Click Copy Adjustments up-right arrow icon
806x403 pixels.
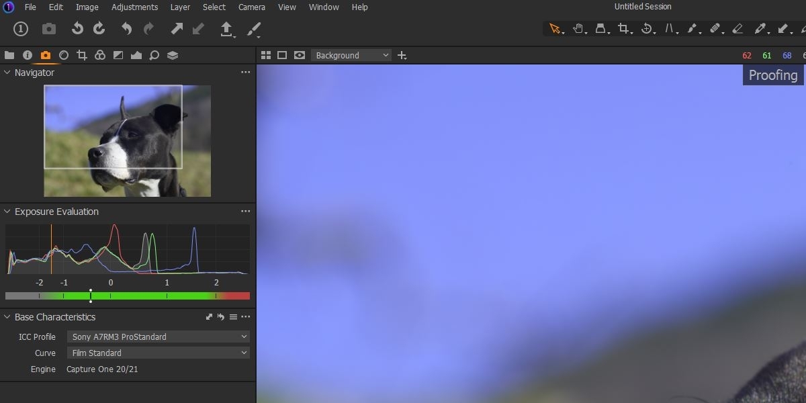pyautogui.click(x=177, y=28)
